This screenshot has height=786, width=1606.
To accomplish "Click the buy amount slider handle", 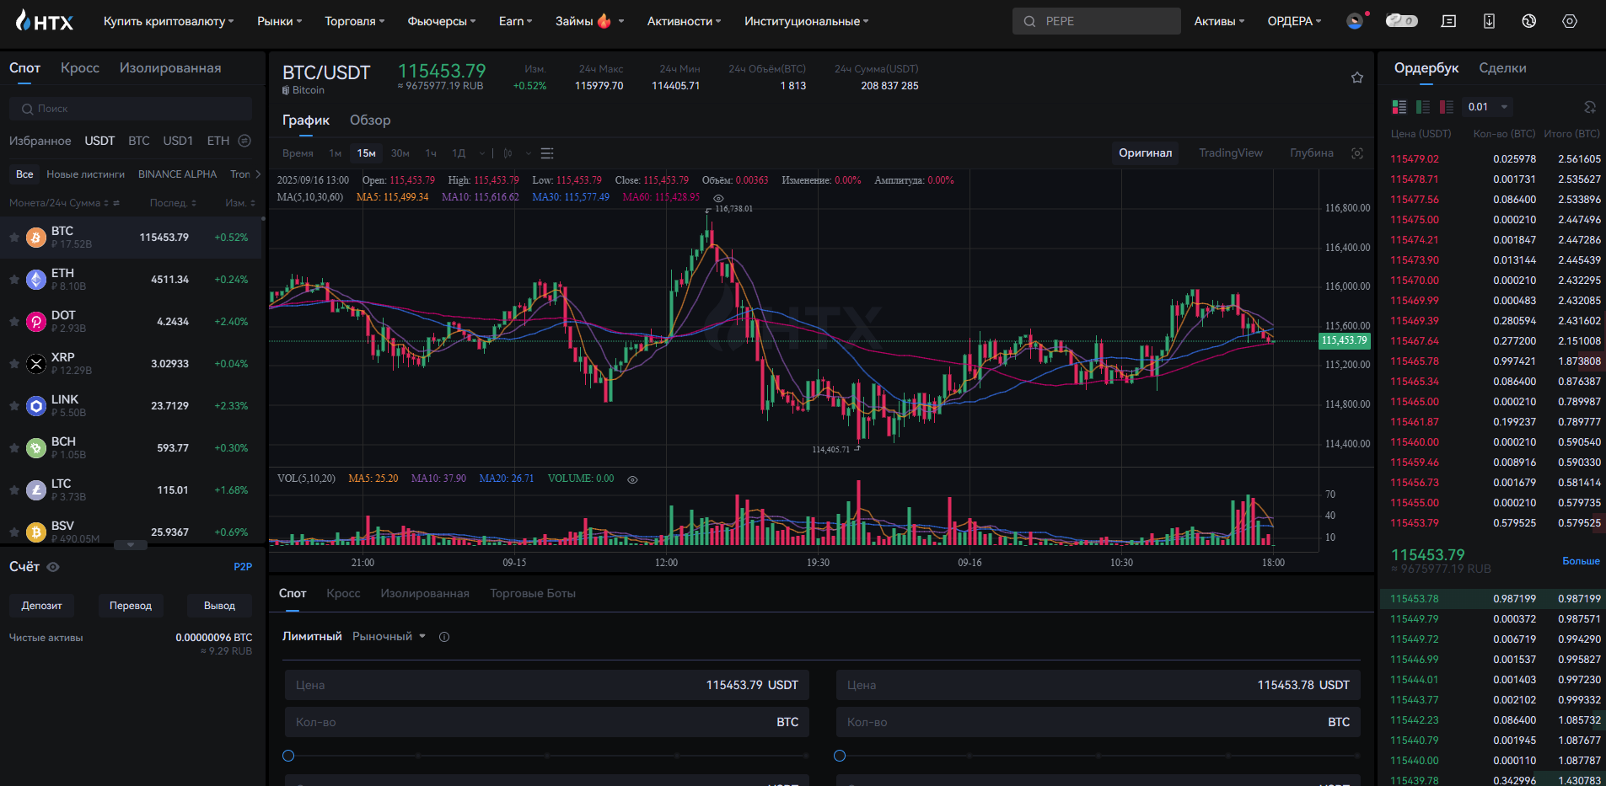I will 288,756.
